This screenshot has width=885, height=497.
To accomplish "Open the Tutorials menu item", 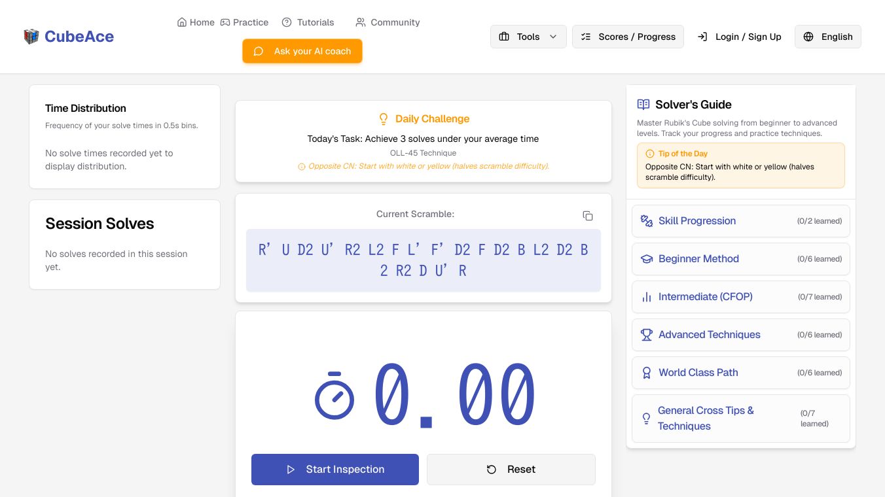I will pyautogui.click(x=308, y=22).
